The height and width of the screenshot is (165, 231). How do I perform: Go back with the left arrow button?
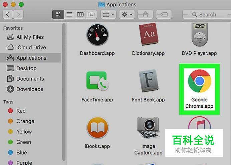point(8,14)
